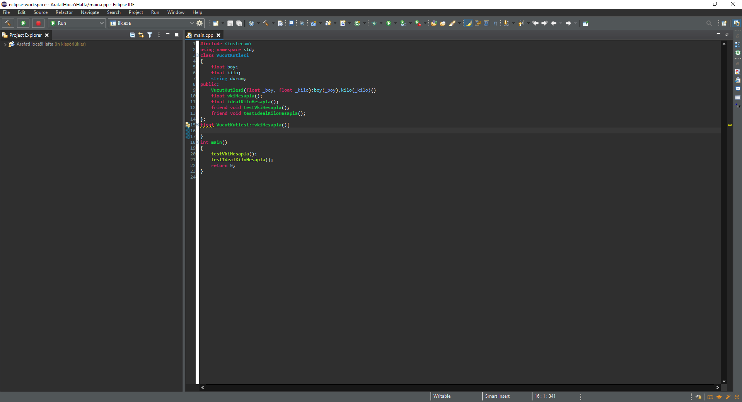
Task: Open the Project Explorer filter funnel icon
Action: 150,35
